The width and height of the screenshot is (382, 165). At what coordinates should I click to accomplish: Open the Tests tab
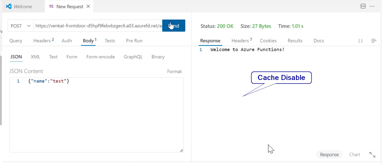(x=110, y=41)
